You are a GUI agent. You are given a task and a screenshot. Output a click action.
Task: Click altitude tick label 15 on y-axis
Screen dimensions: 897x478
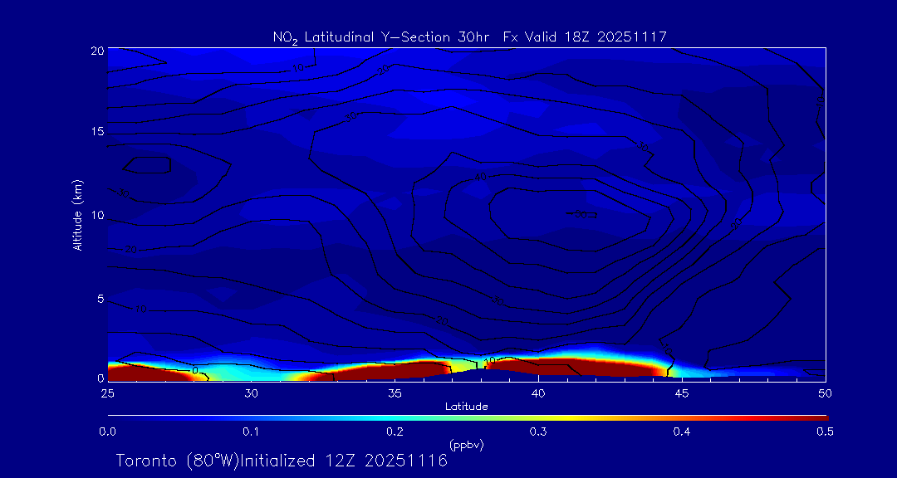[x=96, y=132]
